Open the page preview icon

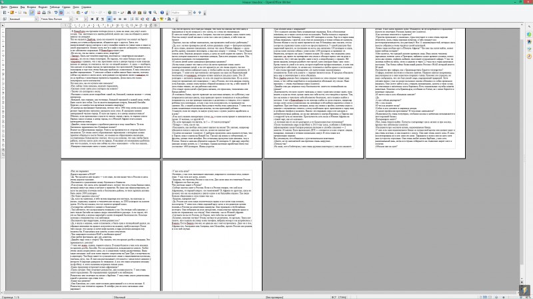pos(49,13)
